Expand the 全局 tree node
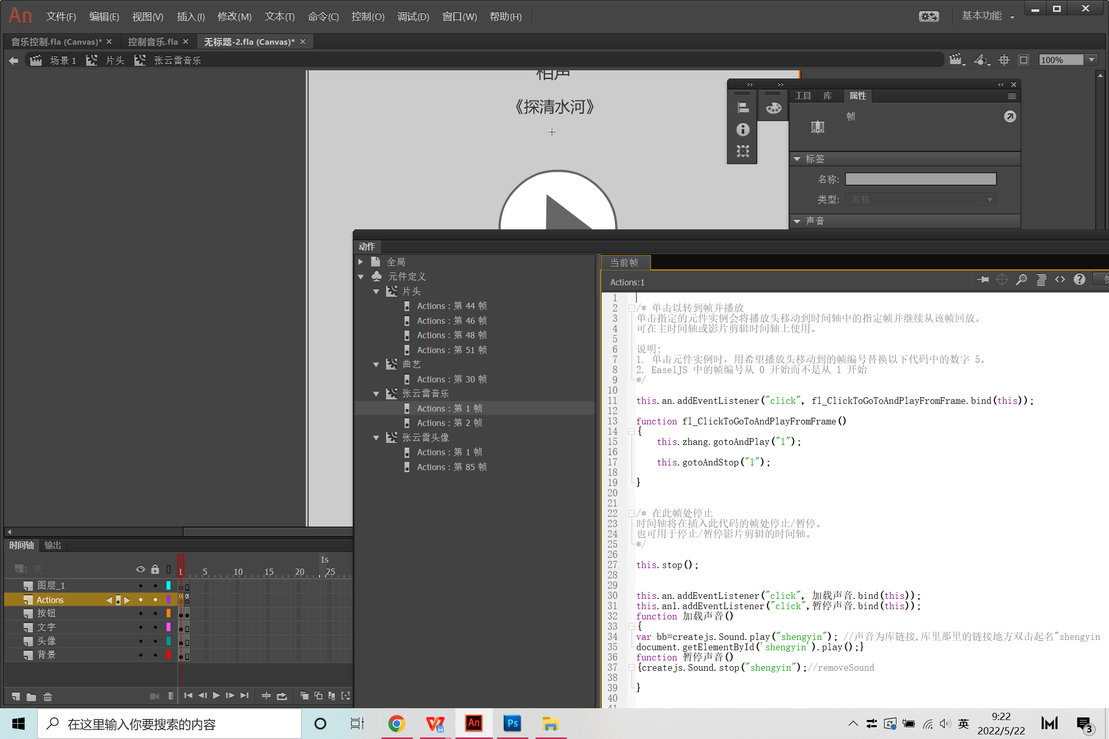 coord(360,262)
